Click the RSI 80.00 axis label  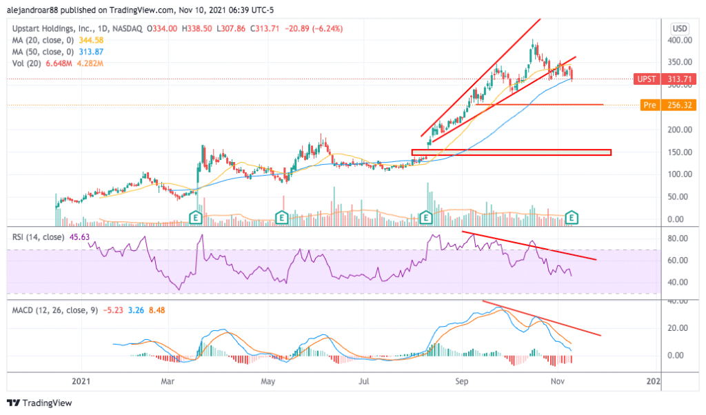click(x=678, y=239)
